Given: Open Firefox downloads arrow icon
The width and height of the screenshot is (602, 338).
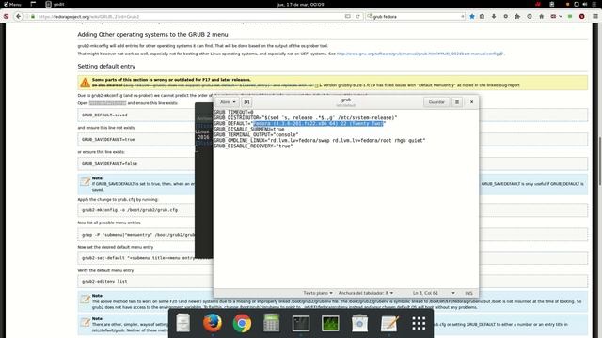Looking at the screenshot, I should [494, 17].
